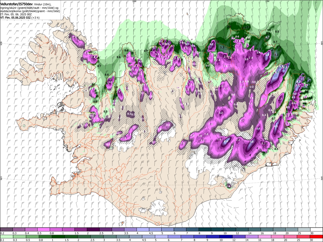
Task: Pick the lower scale swatch between 12 and 14
Action: tap(239, 236)
